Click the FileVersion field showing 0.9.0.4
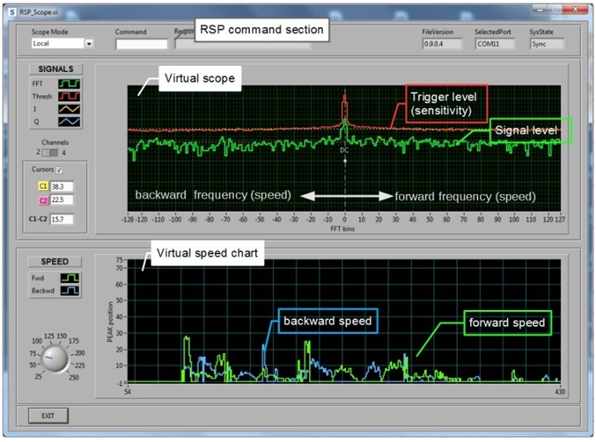The width and height of the screenshot is (596, 442). (x=442, y=44)
